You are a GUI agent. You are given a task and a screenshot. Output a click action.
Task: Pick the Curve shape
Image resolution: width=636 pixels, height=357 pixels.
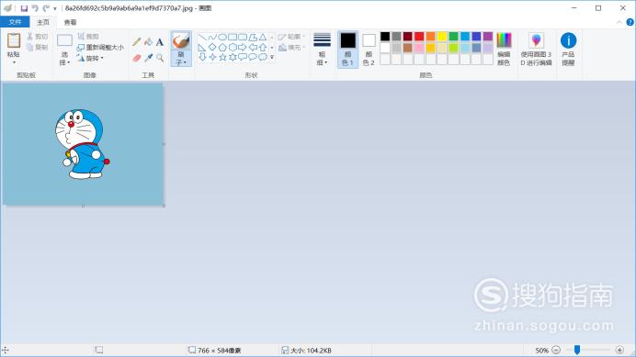tap(212, 38)
